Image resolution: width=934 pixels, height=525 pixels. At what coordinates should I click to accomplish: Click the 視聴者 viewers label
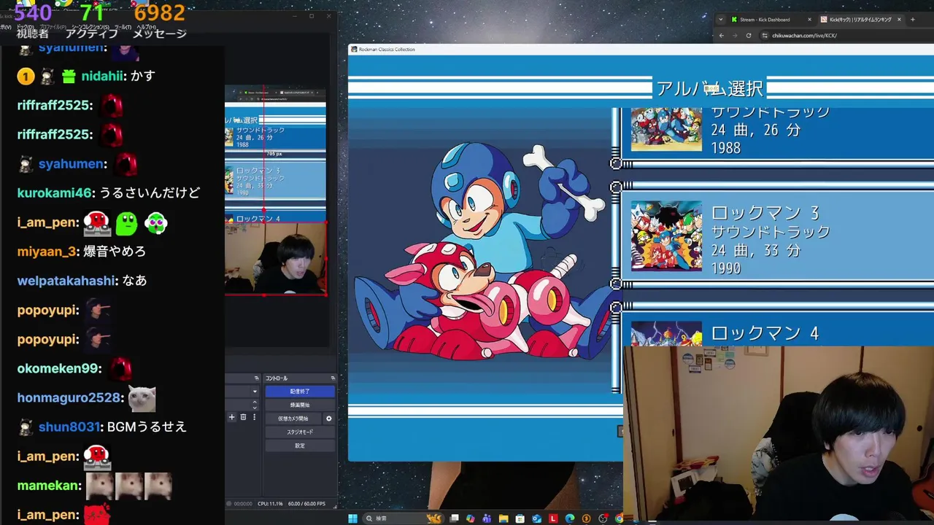click(x=32, y=33)
